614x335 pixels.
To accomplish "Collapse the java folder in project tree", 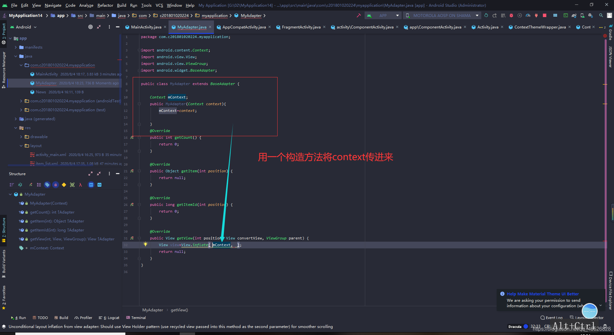I will pos(16,56).
